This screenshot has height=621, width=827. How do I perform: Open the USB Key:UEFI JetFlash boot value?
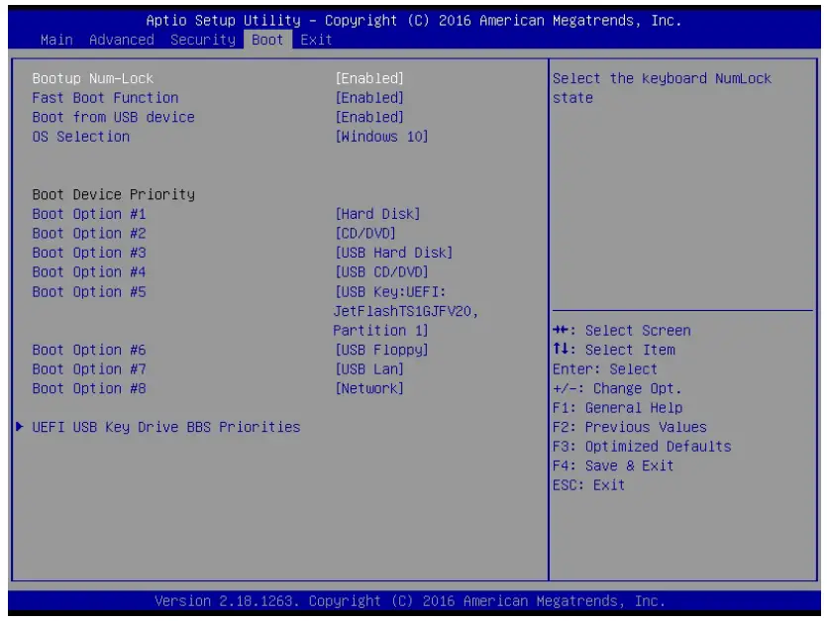[x=406, y=311]
